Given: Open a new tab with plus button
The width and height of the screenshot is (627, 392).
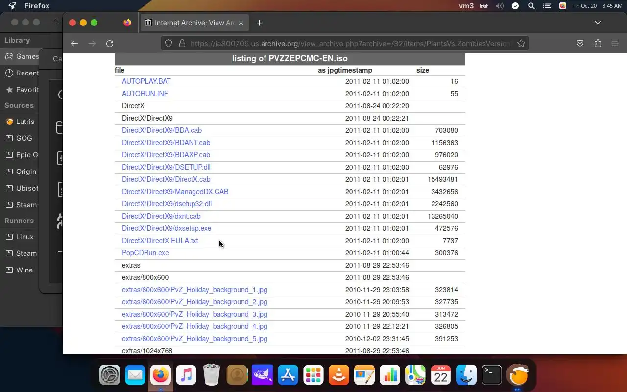Looking at the screenshot, I should click(260, 23).
